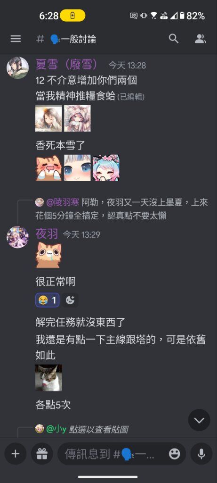Tap 點選以查看貼圖 reply preview
Image resolution: width=217 pixels, height=483 pixels.
98,429
